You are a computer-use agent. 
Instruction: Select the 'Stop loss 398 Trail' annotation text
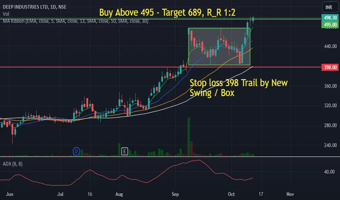click(x=239, y=88)
